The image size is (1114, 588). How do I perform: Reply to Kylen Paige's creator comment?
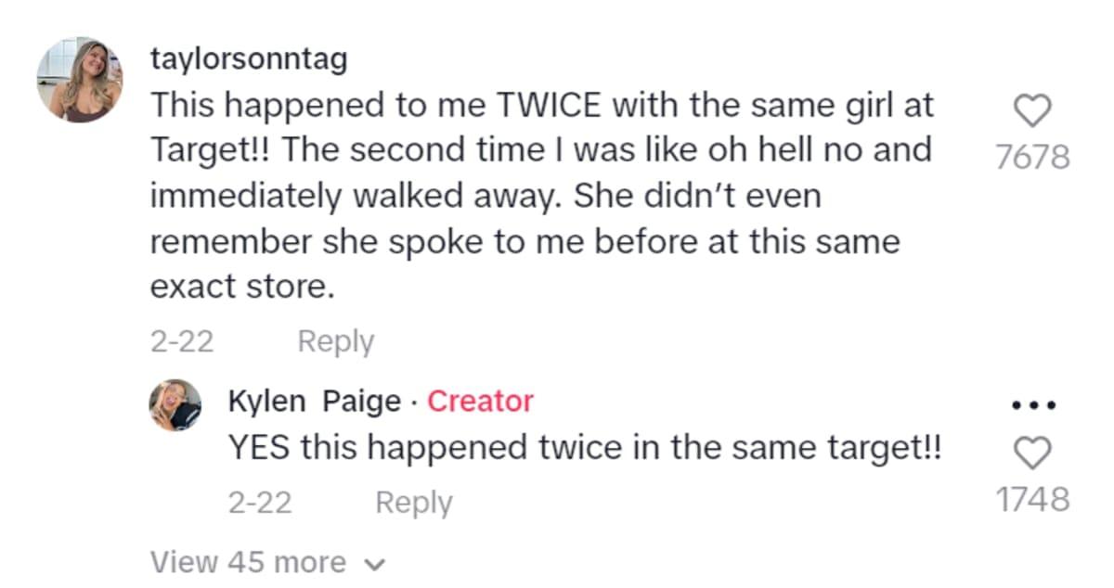413,503
